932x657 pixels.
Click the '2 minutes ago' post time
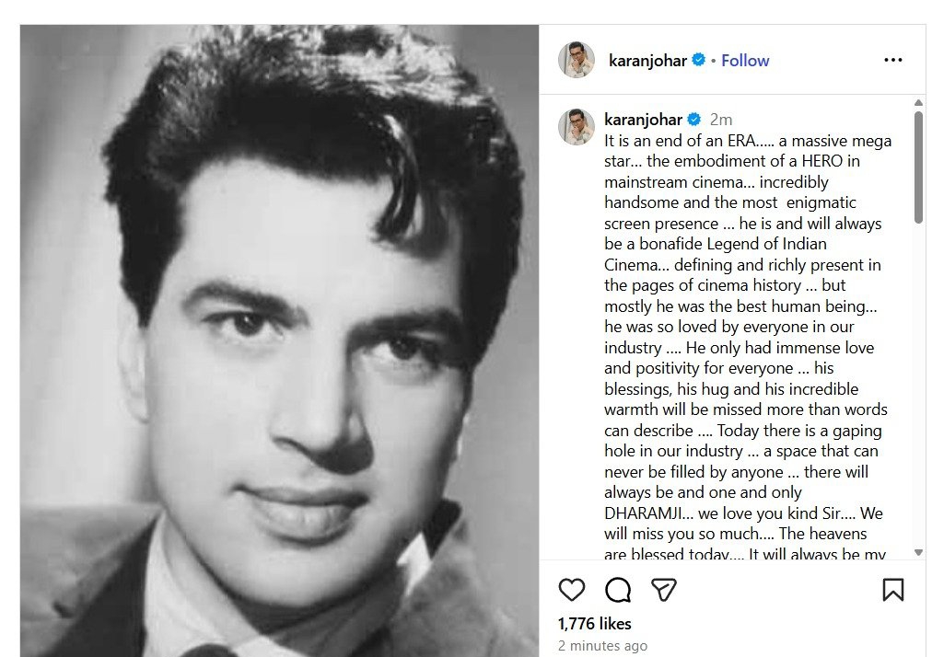coord(602,646)
